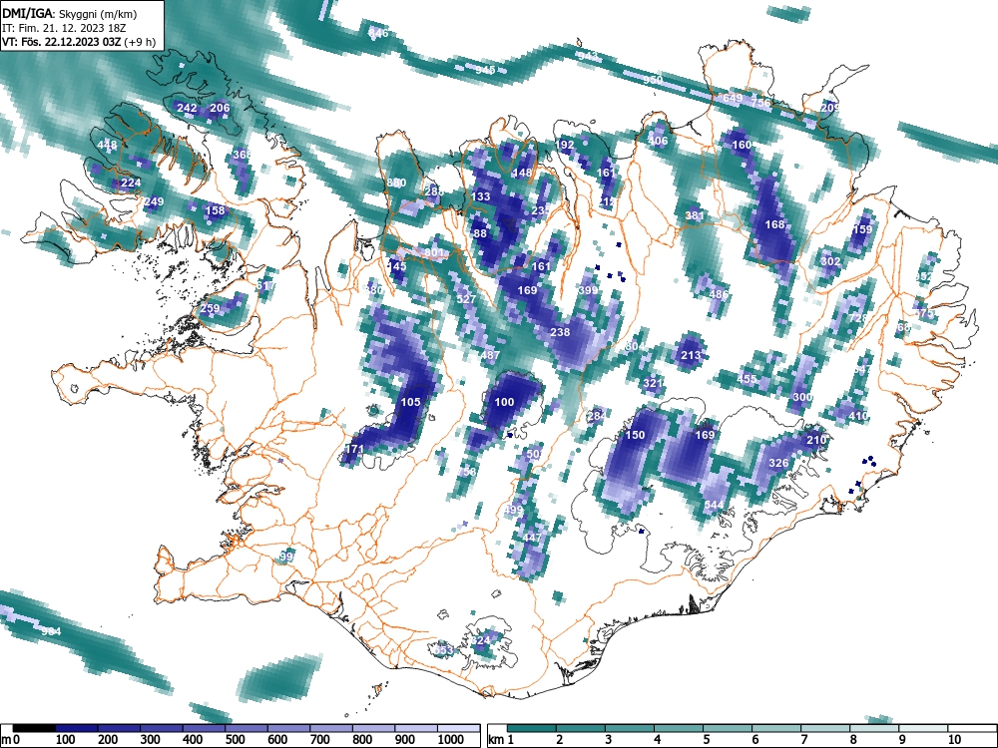Viewport: 998px width, 748px height.
Task: Click the visibility value 487 on the map
Action: click(x=489, y=356)
